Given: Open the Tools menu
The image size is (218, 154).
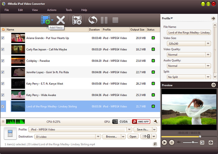Looking at the screenshot, I should click(69, 10).
